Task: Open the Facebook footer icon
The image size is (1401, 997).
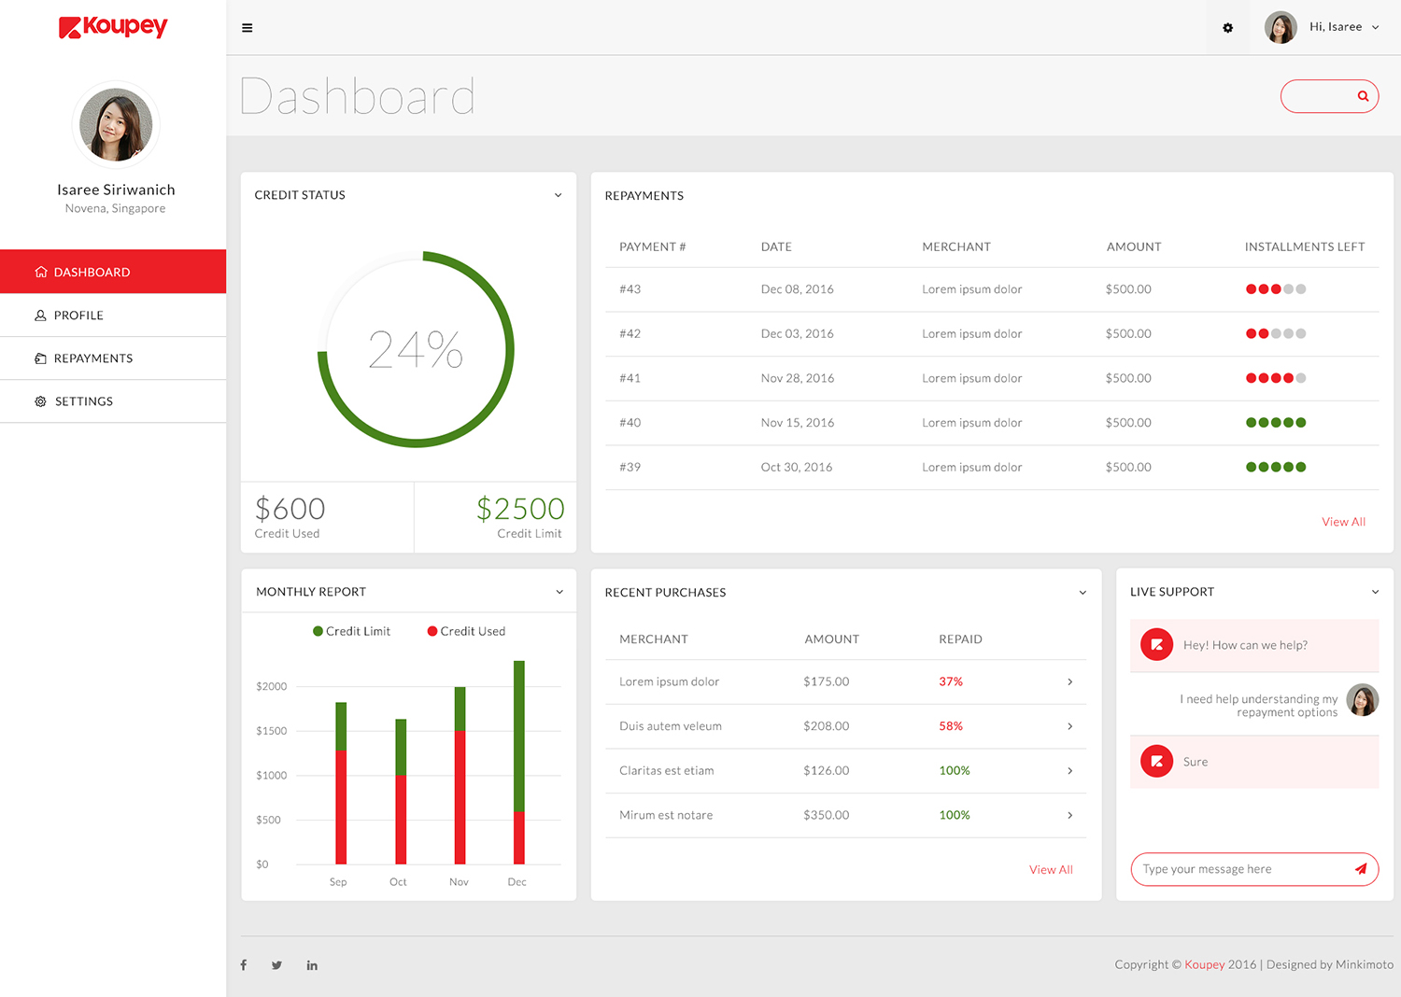Action: (x=244, y=965)
